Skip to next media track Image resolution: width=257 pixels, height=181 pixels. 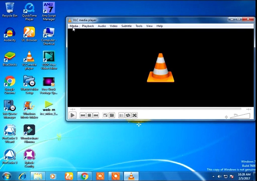tap(96, 115)
